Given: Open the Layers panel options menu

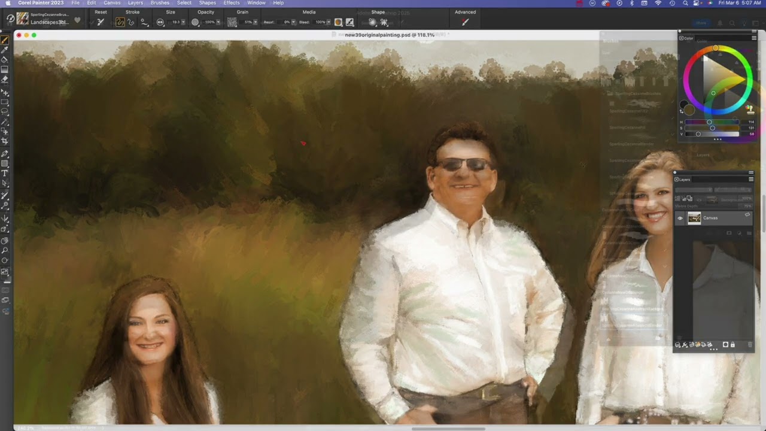Looking at the screenshot, I should (x=751, y=179).
